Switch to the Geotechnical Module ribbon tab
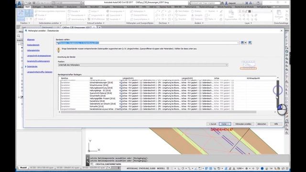The height and width of the screenshot is (172, 306). pos(244,7)
